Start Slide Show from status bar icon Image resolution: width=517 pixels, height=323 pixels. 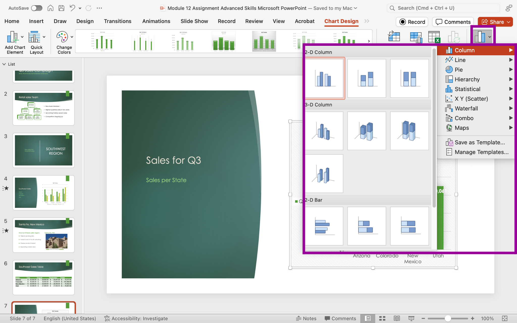tap(411, 318)
